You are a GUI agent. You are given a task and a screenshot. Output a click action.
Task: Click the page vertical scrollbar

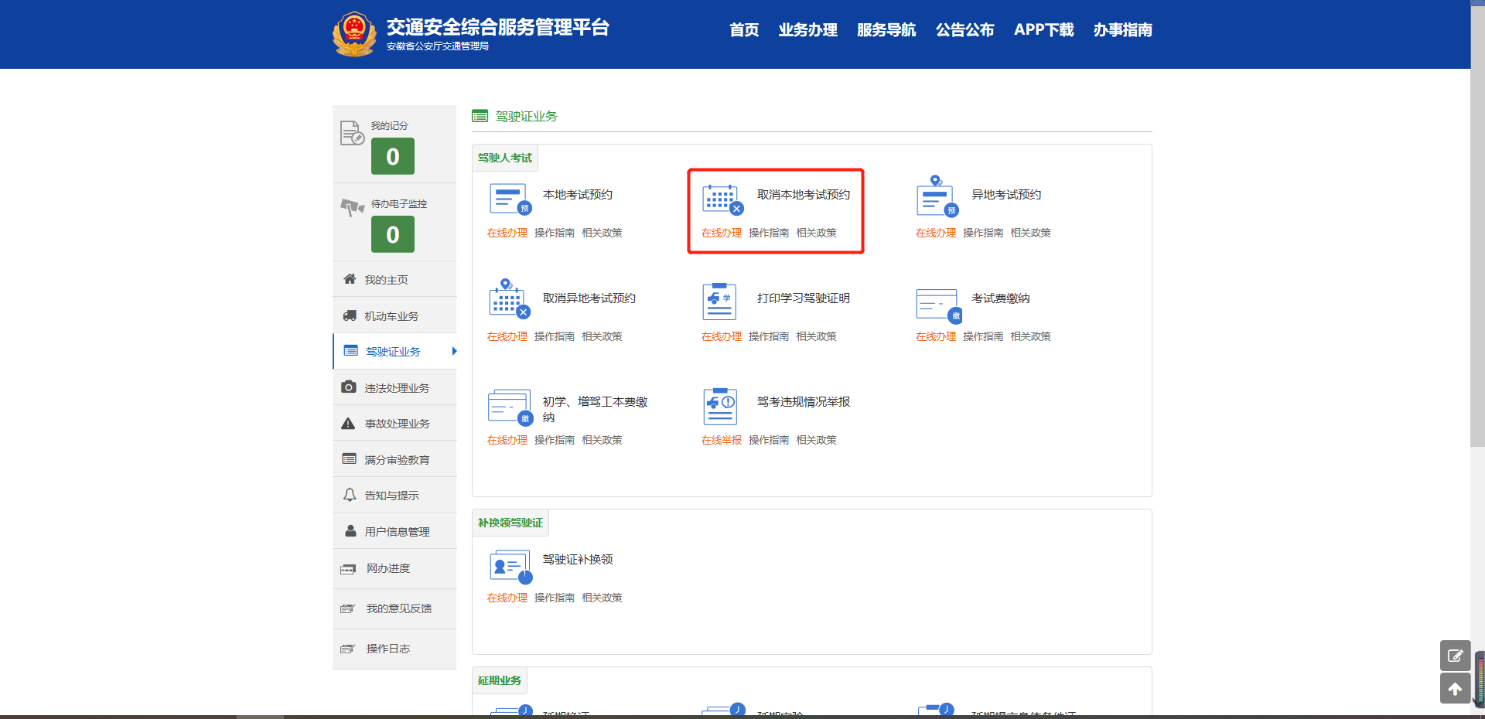point(1477,232)
